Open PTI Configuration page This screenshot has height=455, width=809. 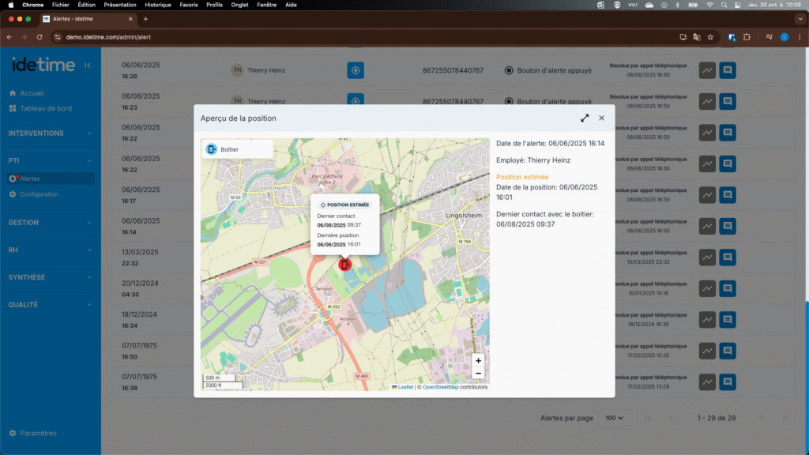tap(38, 194)
